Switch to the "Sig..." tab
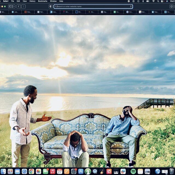Image resolution: width=175 pixels, height=175 pixels. 104,12
